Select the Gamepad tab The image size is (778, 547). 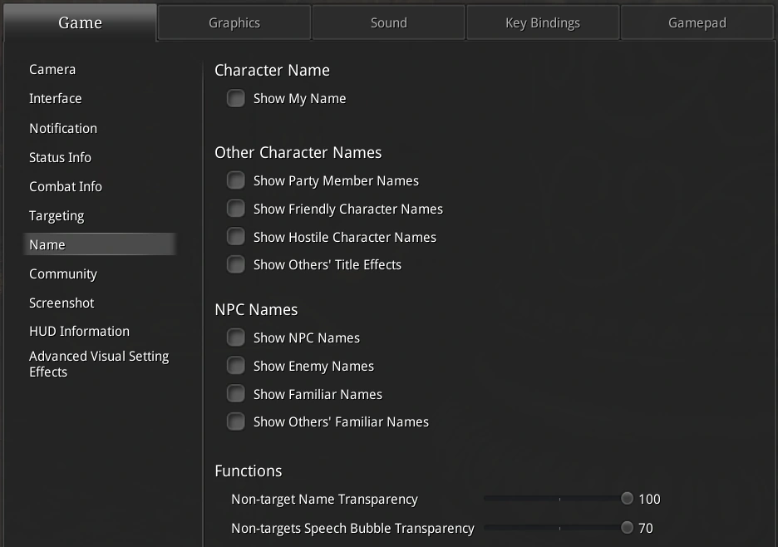(697, 23)
